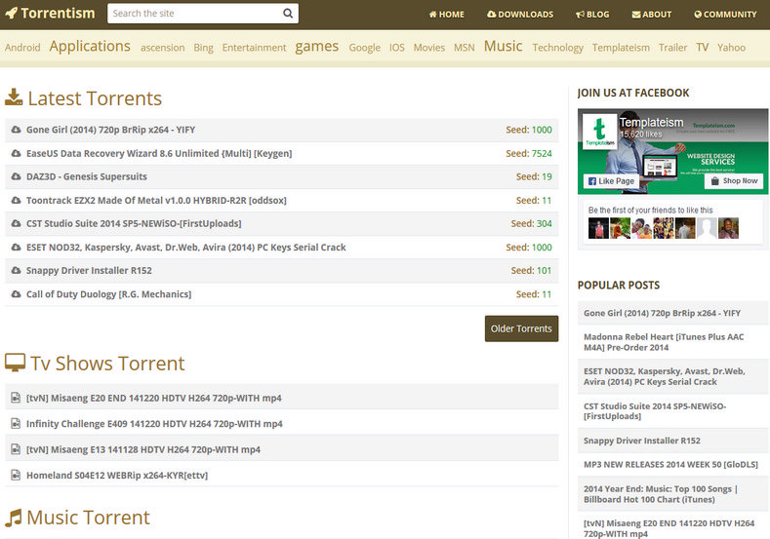This screenshot has width=770, height=539.
Task: Click the Facebook Like Page button
Action: click(611, 181)
